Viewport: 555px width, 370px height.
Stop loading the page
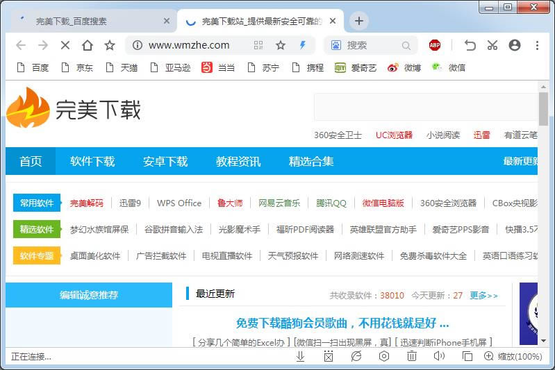[65, 45]
